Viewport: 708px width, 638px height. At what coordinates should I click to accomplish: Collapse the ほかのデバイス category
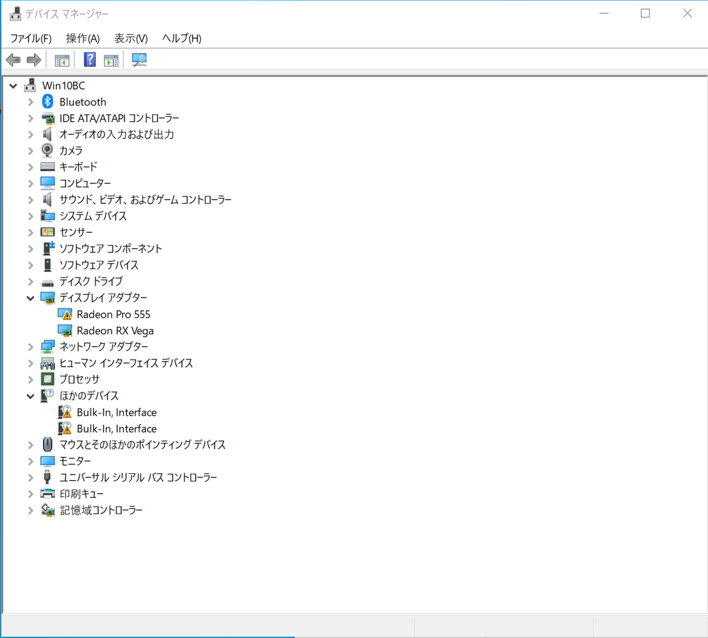[x=30, y=396]
